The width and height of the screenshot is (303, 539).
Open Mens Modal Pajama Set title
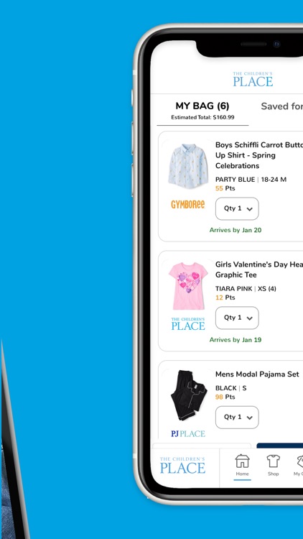[x=257, y=374]
